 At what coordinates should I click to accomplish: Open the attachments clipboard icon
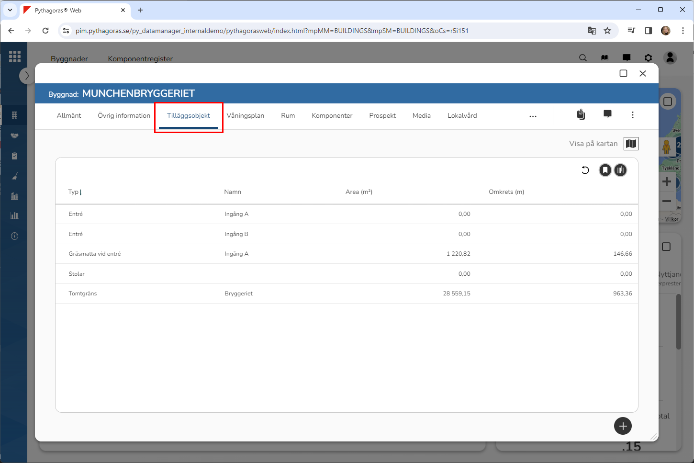pos(581,114)
